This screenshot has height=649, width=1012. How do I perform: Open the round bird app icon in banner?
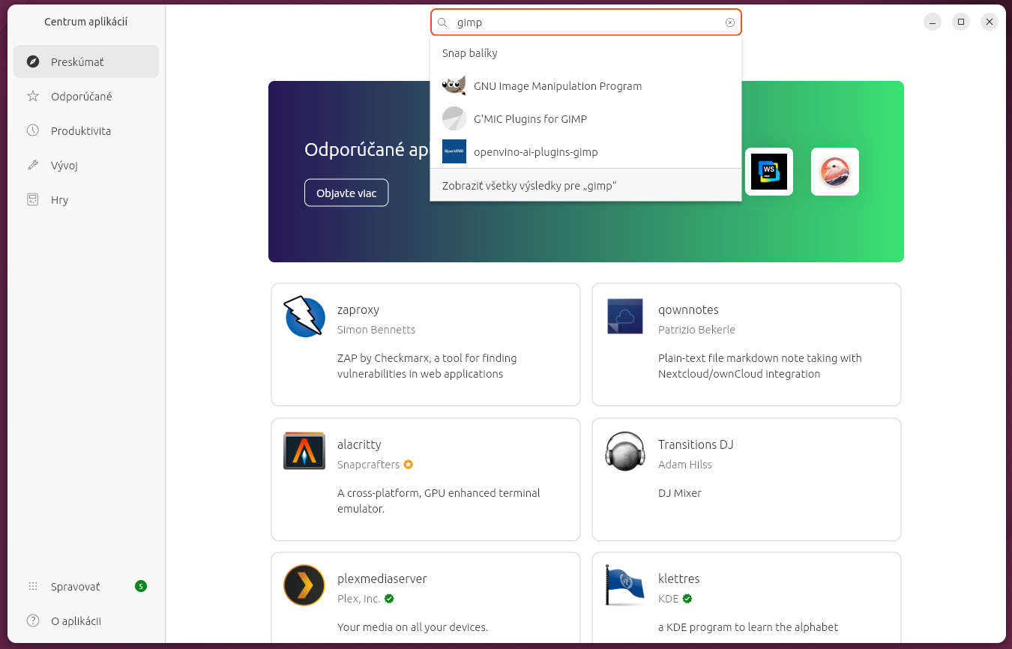click(835, 172)
